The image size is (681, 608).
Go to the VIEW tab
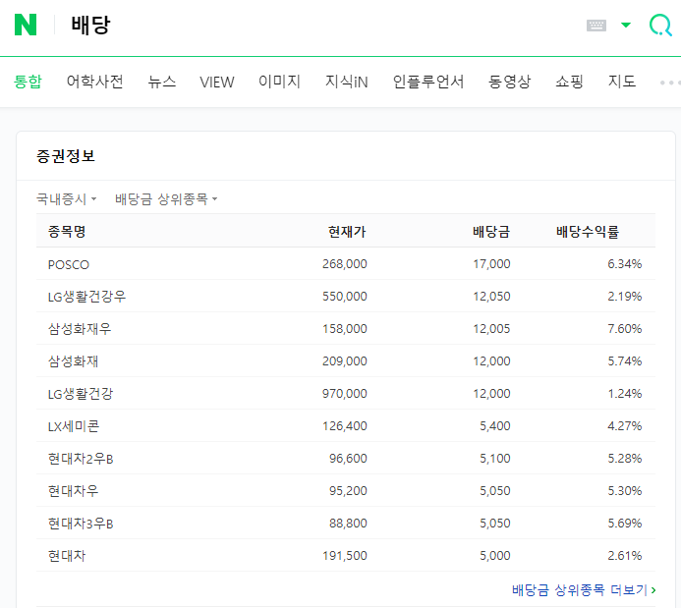tap(217, 82)
